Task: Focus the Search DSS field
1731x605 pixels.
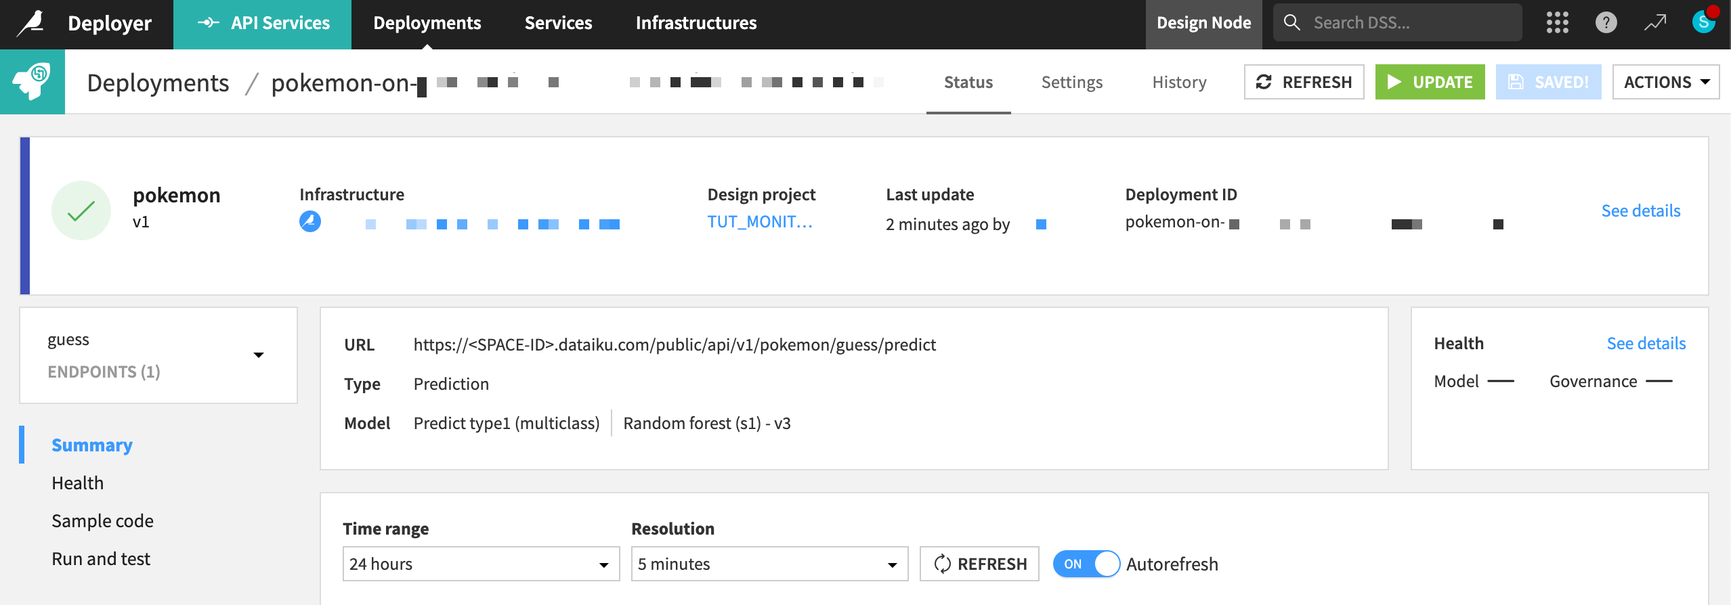Action: click(1397, 22)
